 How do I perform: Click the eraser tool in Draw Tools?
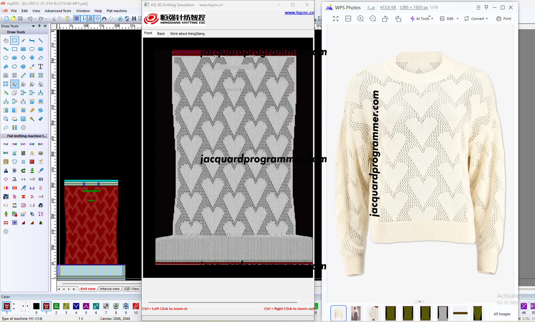click(40, 119)
